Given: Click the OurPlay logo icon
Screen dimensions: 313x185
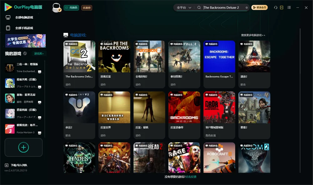Looking at the screenshot, I should click(x=8, y=7).
